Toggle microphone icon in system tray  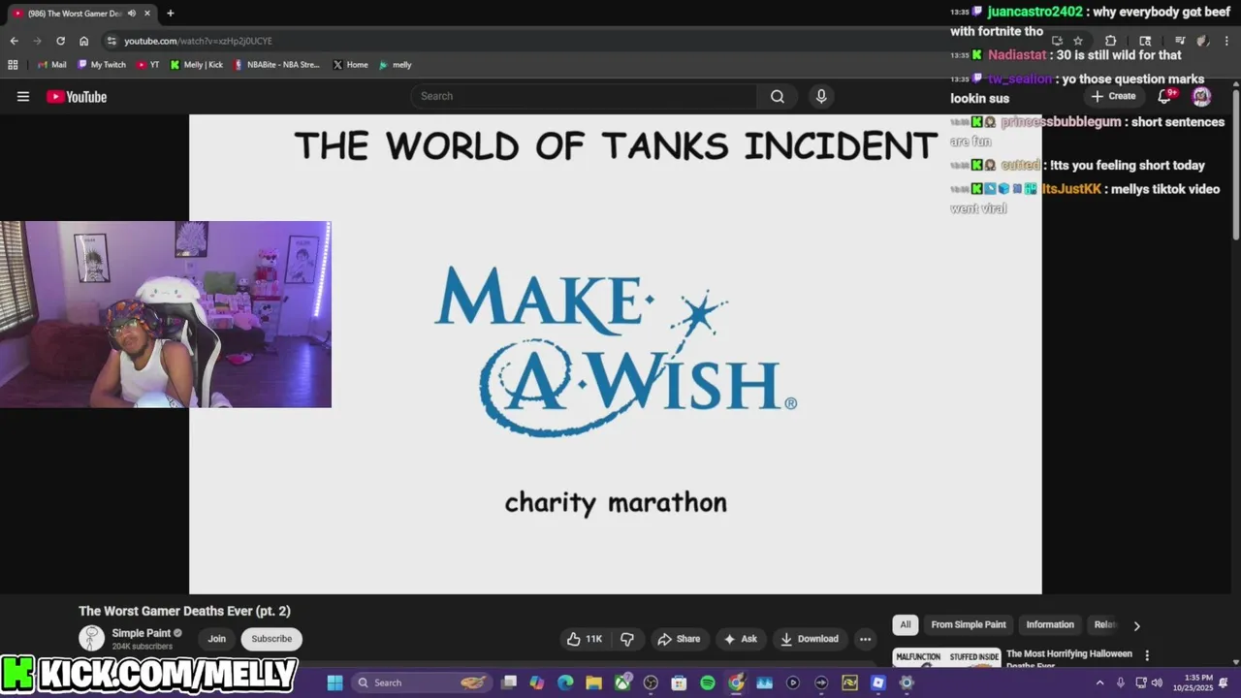click(1121, 682)
